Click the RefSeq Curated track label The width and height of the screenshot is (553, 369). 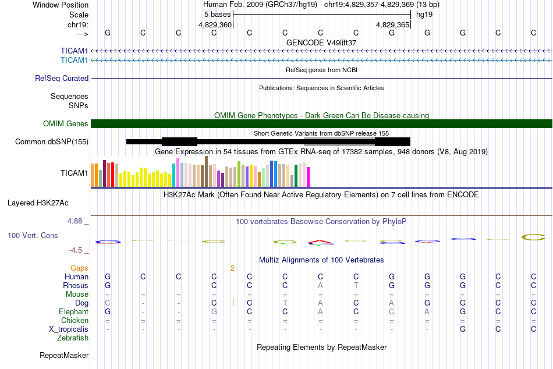point(62,79)
